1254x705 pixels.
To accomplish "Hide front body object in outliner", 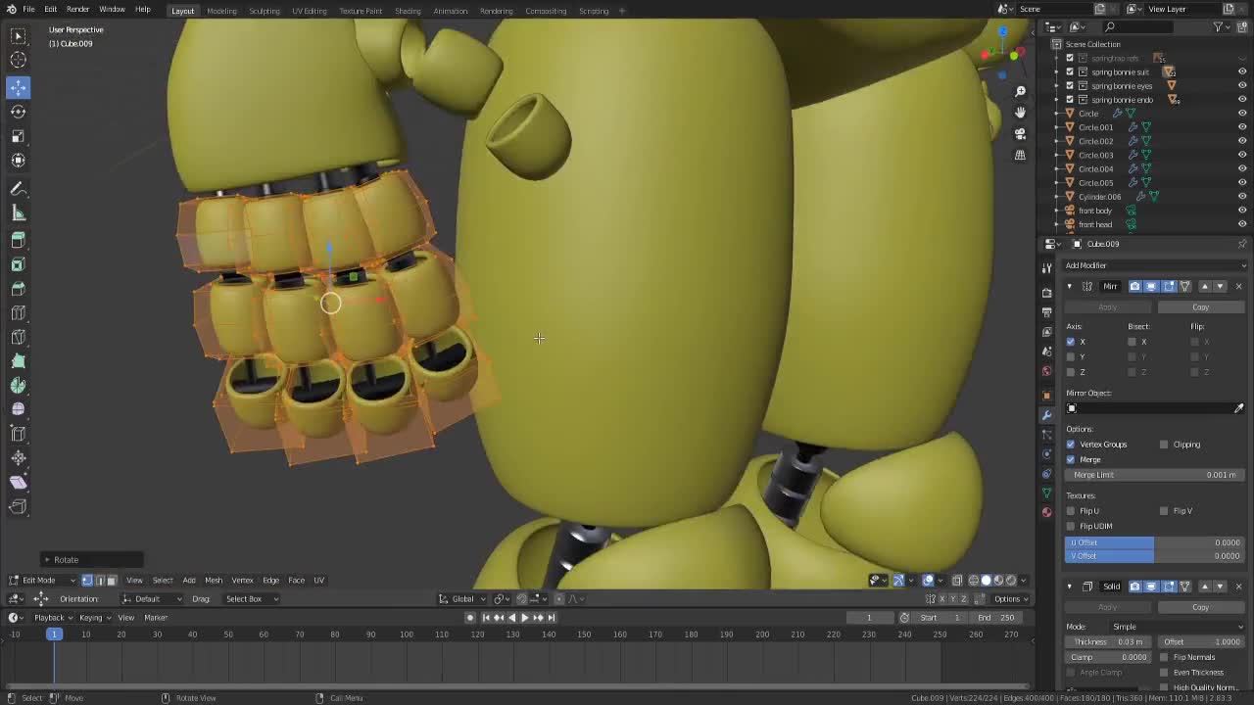I will pyautogui.click(x=1242, y=211).
